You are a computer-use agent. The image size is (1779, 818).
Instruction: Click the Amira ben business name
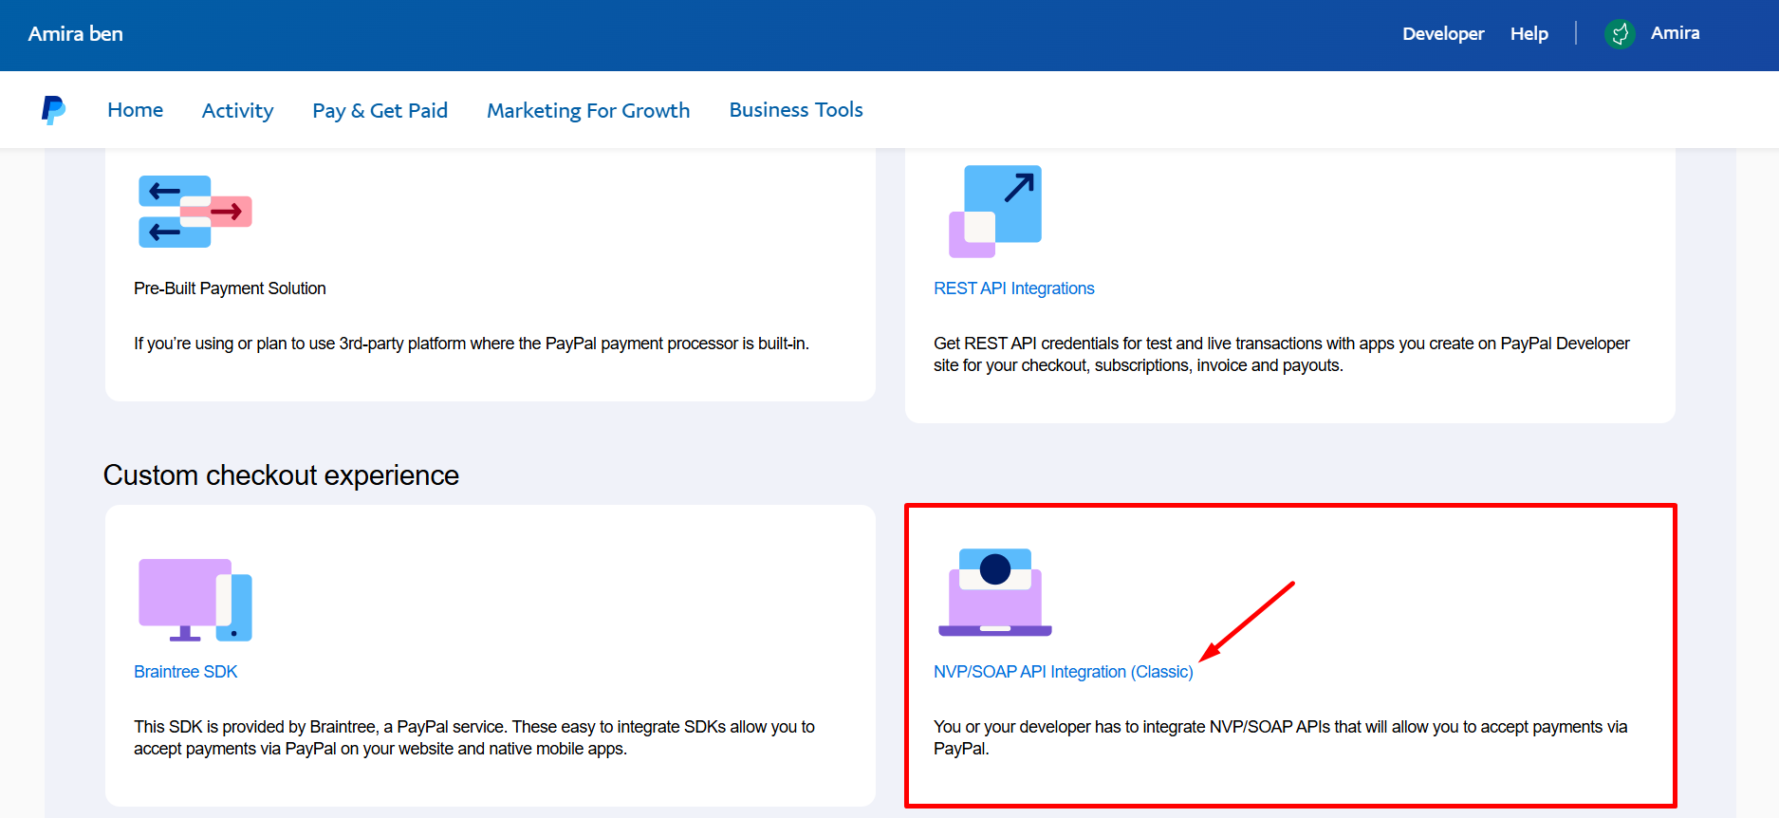click(76, 34)
